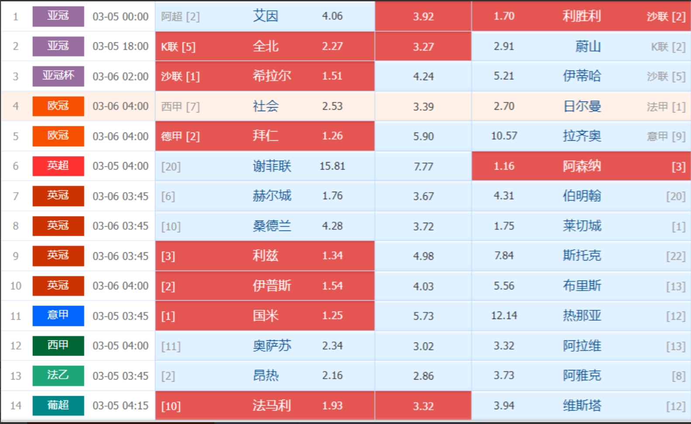
Task: Pick draw odds 2.86 for 昂热 match
Action: pos(423,376)
